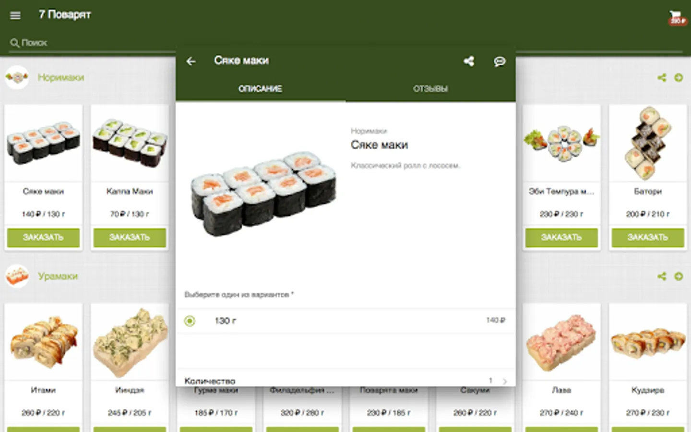Switch to the ОПИСАНИЕ tab

click(260, 89)
